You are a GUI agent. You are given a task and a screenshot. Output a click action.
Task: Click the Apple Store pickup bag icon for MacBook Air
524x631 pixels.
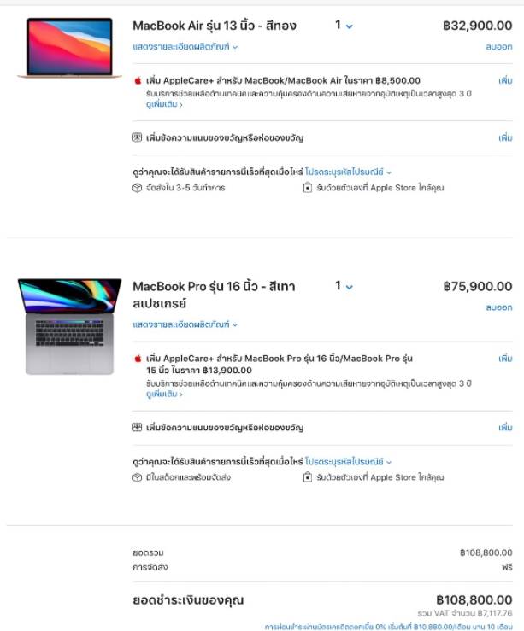pos(308,188)
